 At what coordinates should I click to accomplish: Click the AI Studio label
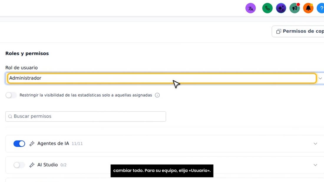[x=47, y=165]
